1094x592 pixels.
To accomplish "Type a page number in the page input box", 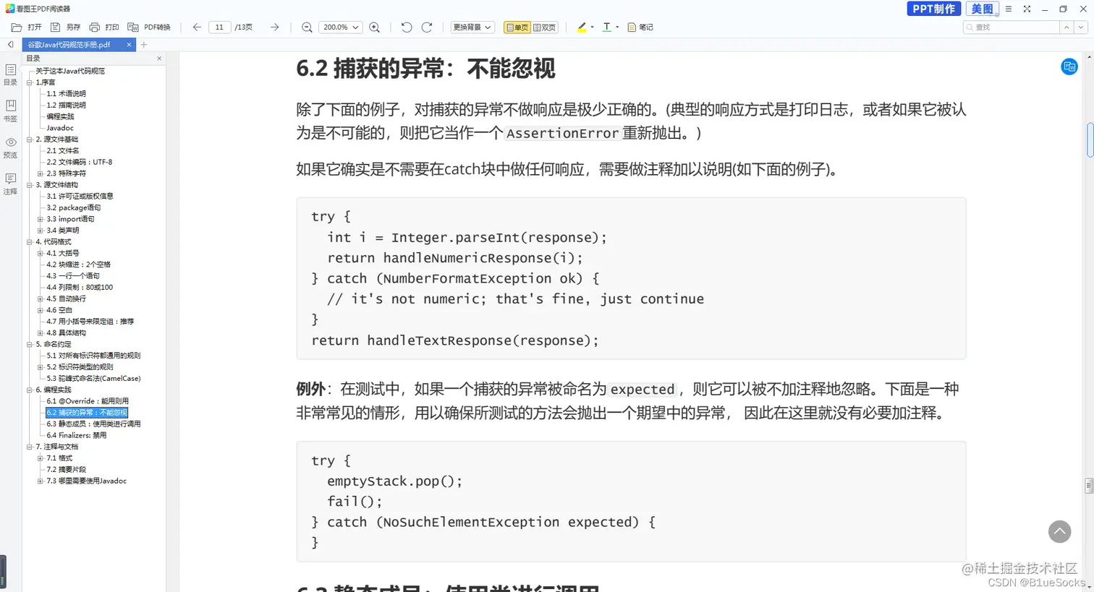I will (219, 27).
